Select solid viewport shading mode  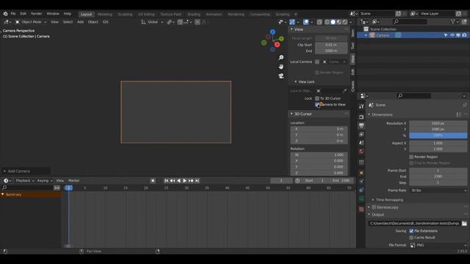pyautogui.click(x=333, y=22)
